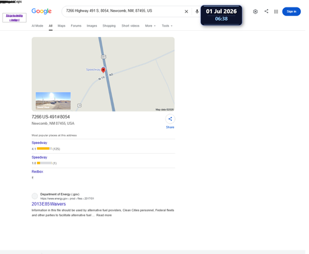Click the share icon in header
The image size is (309, 254).
click(266, 11)
